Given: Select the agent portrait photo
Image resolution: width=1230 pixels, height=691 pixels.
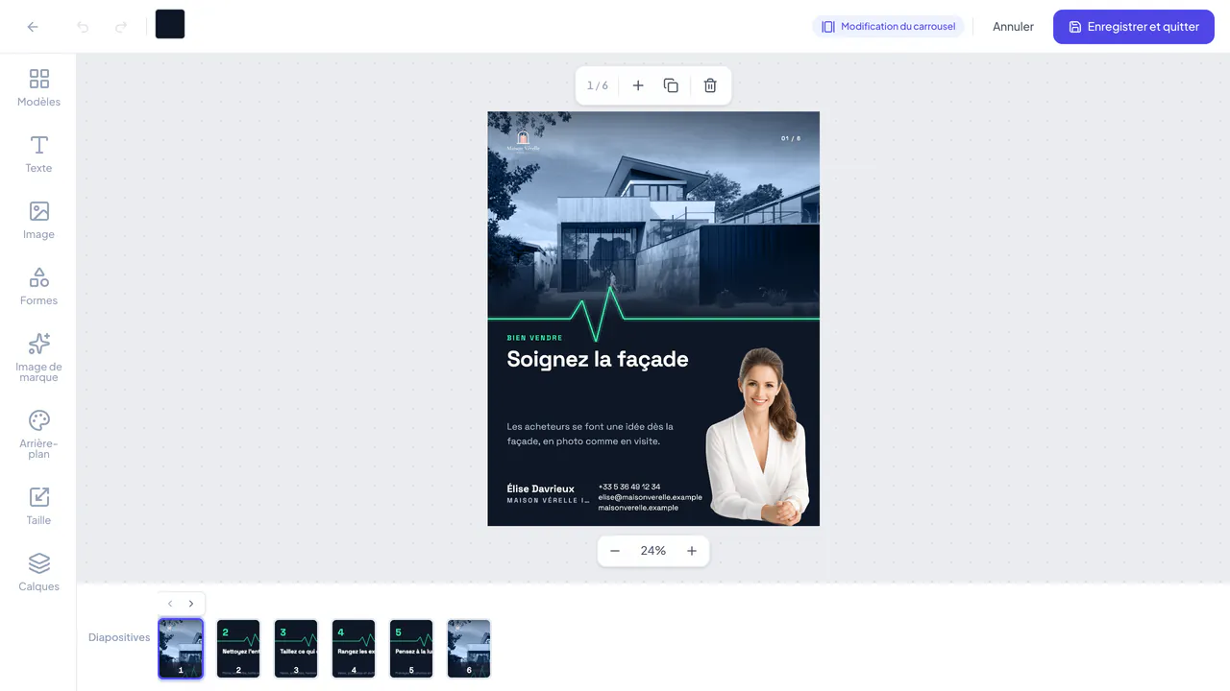Looking at the screenshot, I should pyautogui.click(x=757, y=437).
